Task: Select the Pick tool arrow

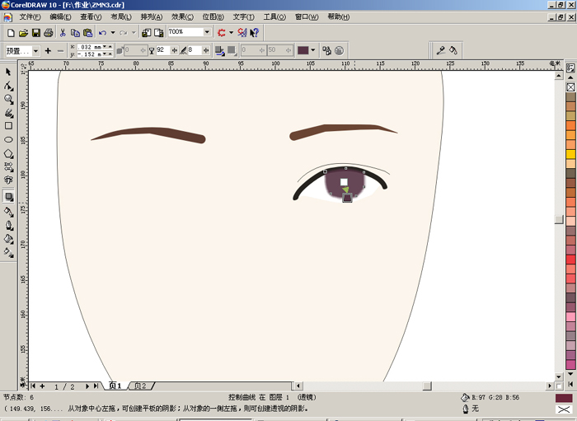Action: (8, 72)
